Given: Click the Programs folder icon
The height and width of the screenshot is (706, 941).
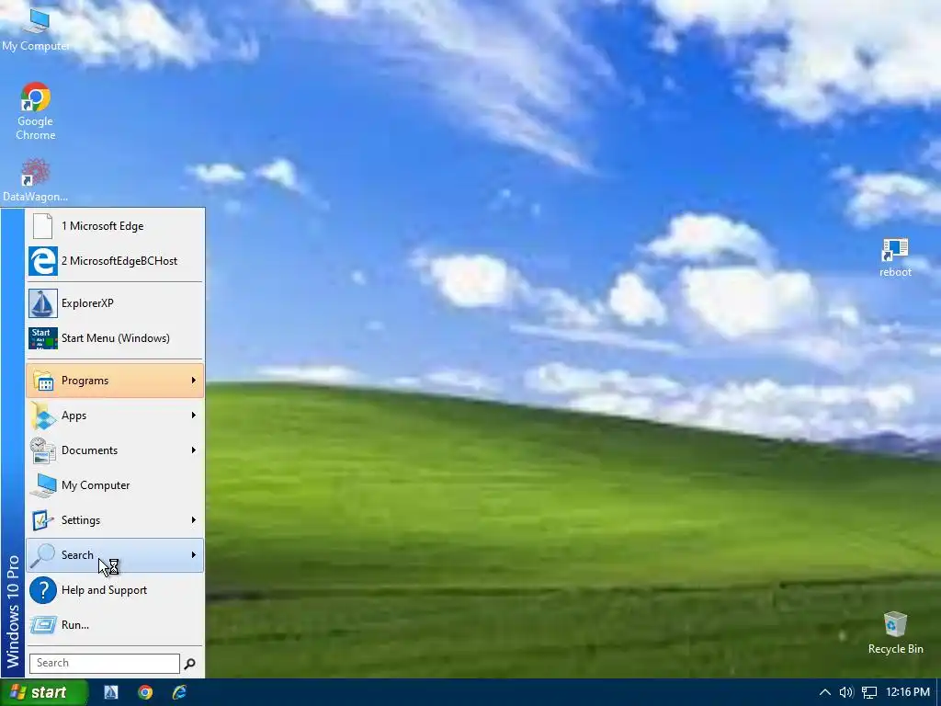Looking at the screenshot, I should tap(43, 380).
